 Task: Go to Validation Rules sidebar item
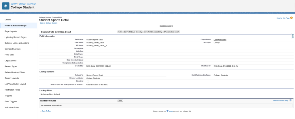[x=12, y=107]
